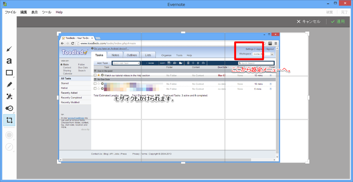Select Recently Modified in the sidebar
The image size is (353, 182).
pos(70,102)
